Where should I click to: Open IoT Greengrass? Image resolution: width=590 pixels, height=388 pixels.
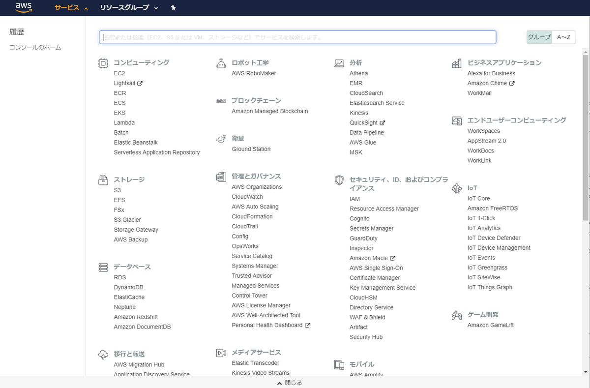click(487, 268)
